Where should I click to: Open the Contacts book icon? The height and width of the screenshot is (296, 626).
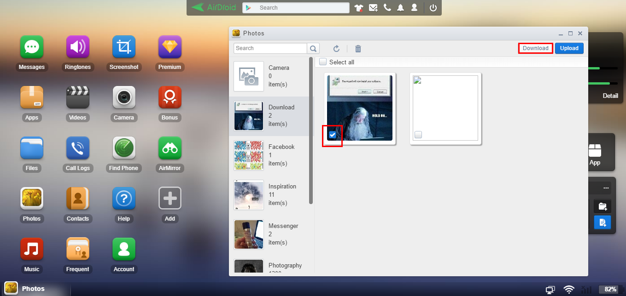coord(78,199)
